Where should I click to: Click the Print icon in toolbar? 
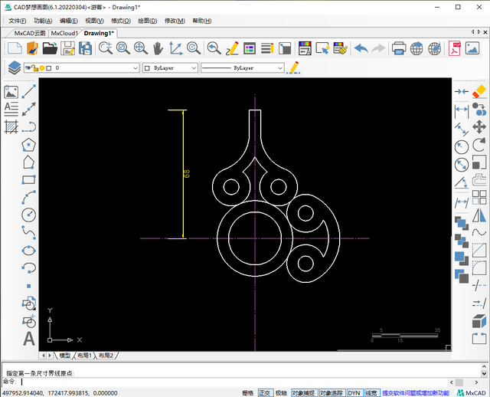pyautogui.click(x=399, y=48)
